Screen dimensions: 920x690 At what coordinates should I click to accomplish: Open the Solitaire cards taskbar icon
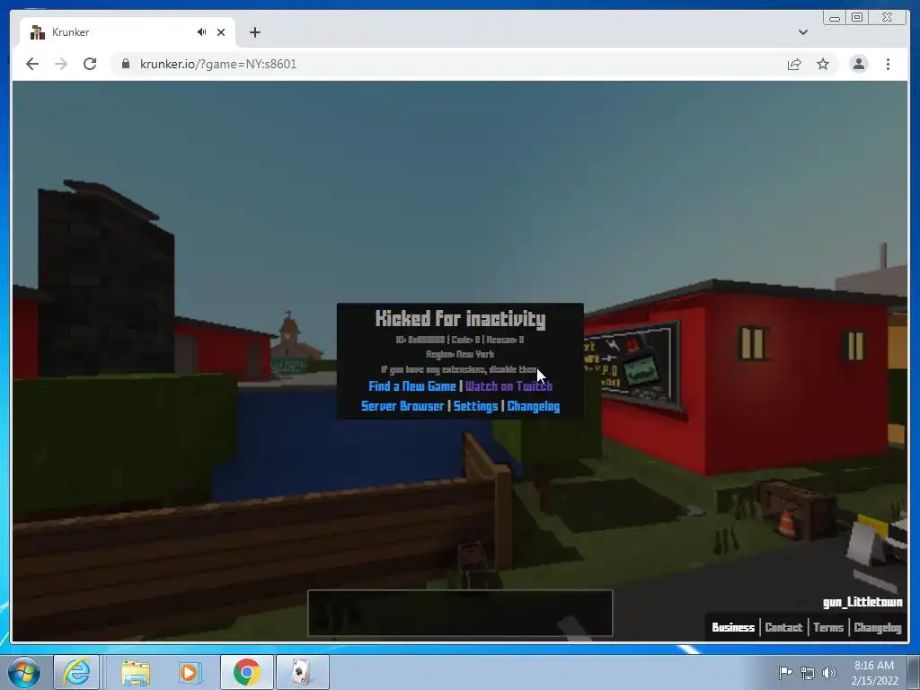[302, 672]
